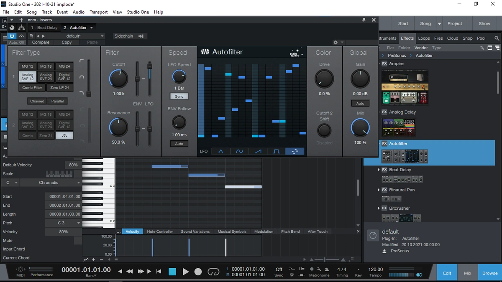Viewport: 502px width, 282px height.
Task: Open the scale key C dropdown
Action: pyautogui.click(x=11, y=183)
